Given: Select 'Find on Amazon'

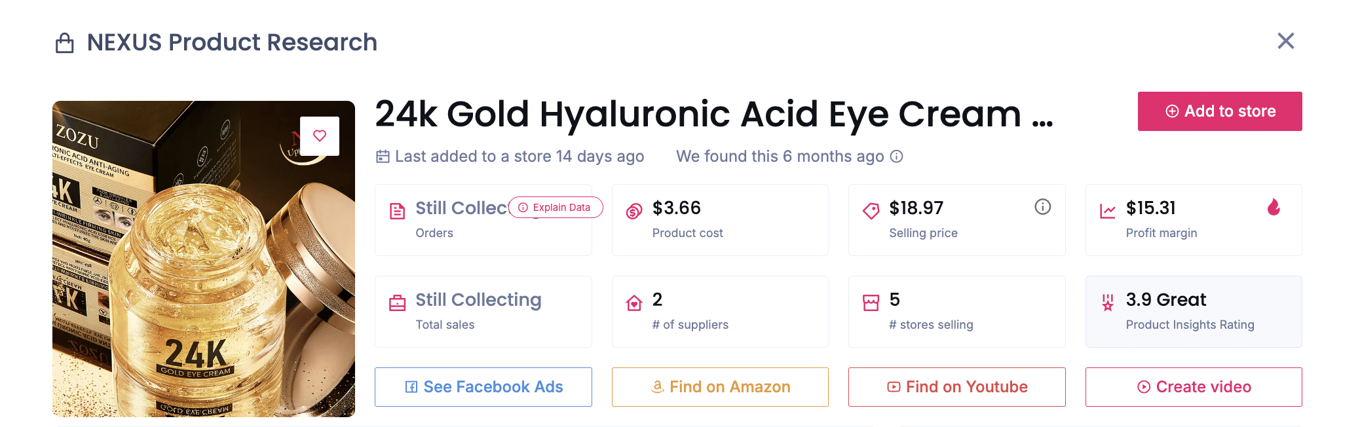Looking at the screenshot, I should 720,386.
